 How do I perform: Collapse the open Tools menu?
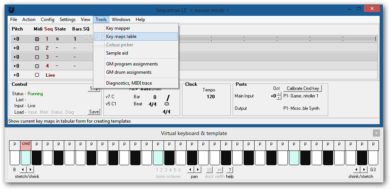pyautogui.click(x=101, y=20)
